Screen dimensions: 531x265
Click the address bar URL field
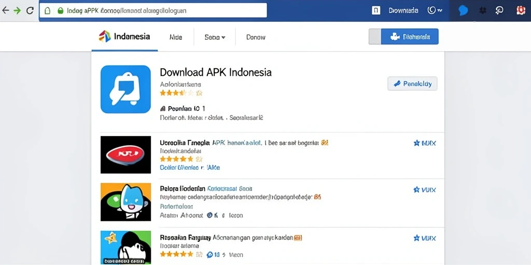click(x=153, y=10)
